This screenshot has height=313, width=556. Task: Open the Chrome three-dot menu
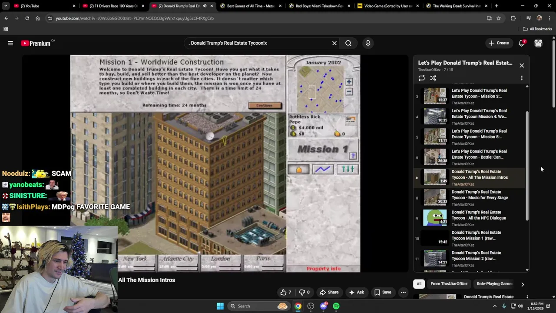(x=549, y=18)
